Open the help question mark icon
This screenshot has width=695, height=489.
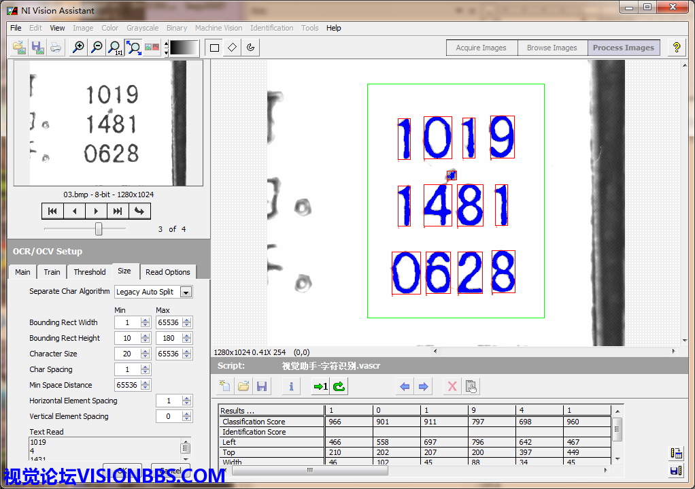coord(676,48)
